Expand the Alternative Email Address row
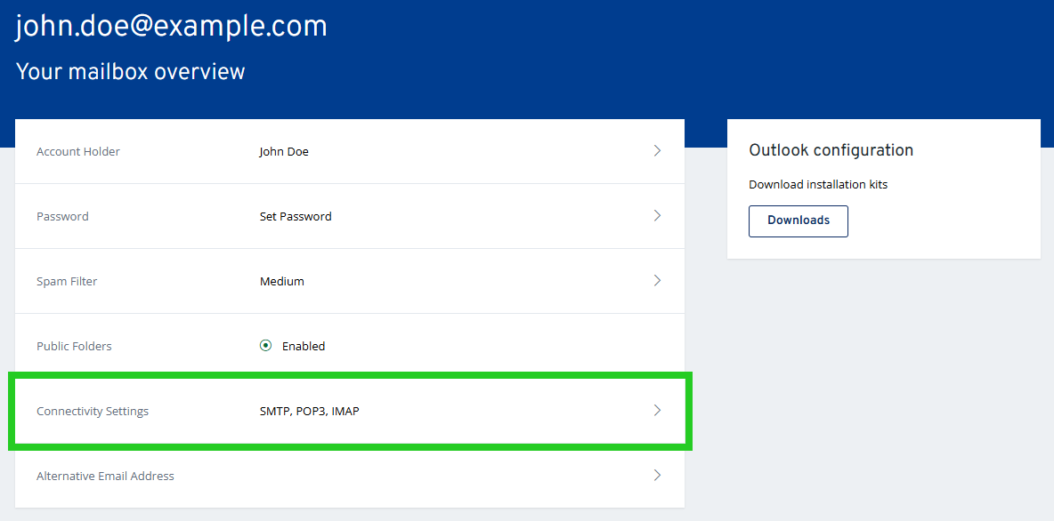 657,475
